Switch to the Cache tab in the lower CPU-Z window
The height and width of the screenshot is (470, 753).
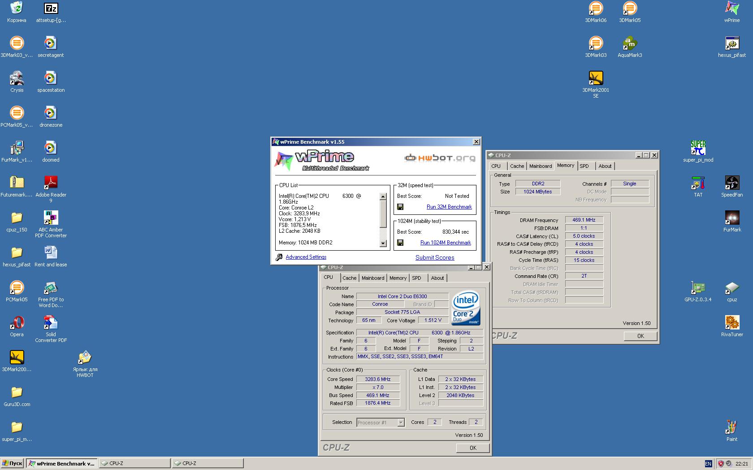tap(350, 278)
